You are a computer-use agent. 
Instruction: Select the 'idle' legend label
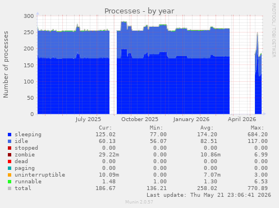point(21,141)
